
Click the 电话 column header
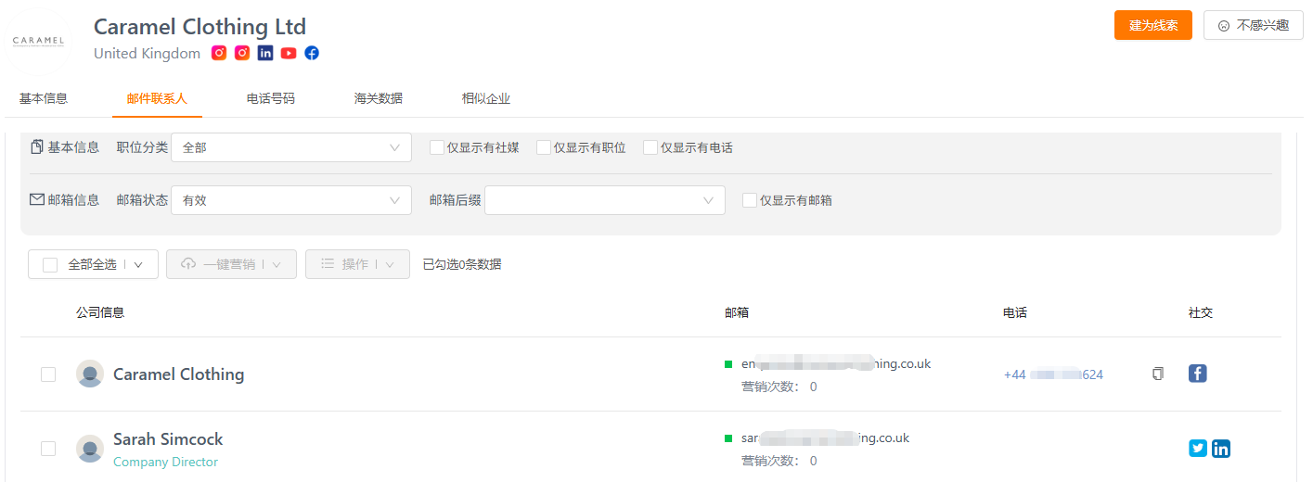(x=1015, y=312)
